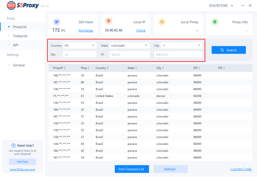Open the City dropdown
This screenshot has width=257, height=177.
pos(182,46)
